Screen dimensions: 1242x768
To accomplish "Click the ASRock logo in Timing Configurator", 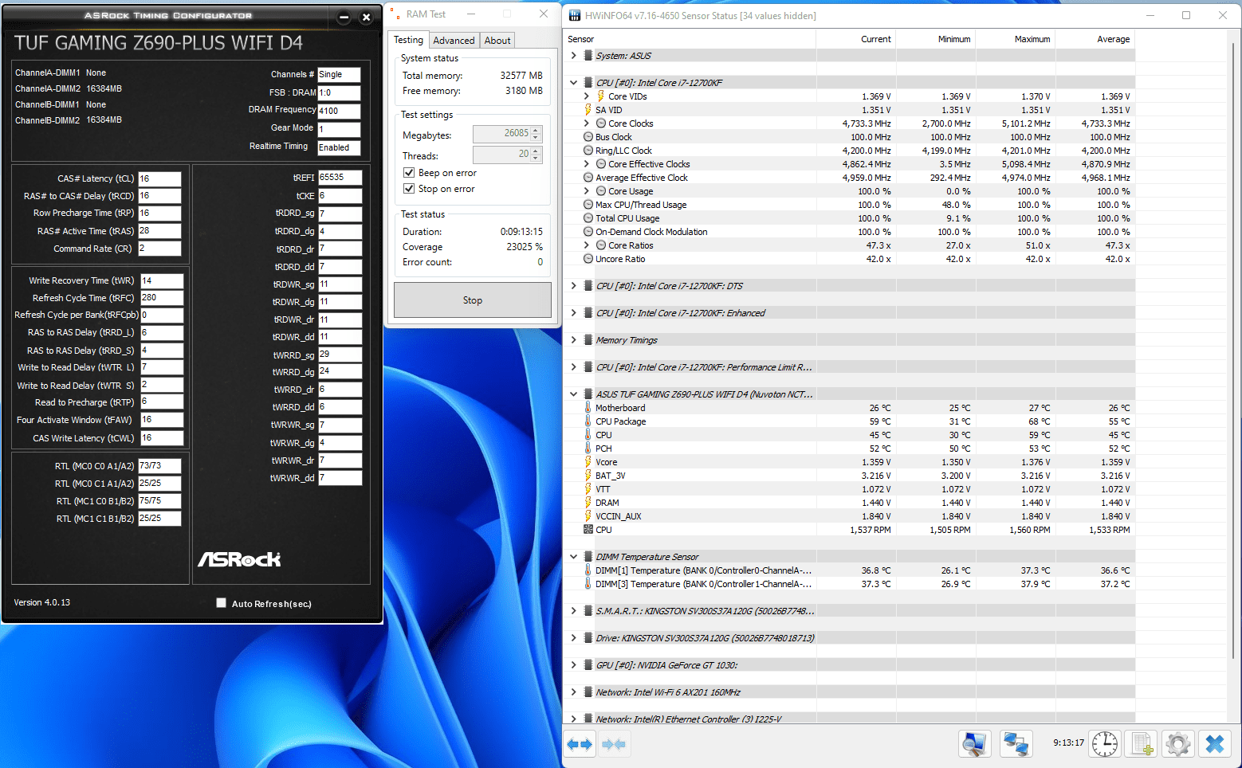I will (239, 559).
